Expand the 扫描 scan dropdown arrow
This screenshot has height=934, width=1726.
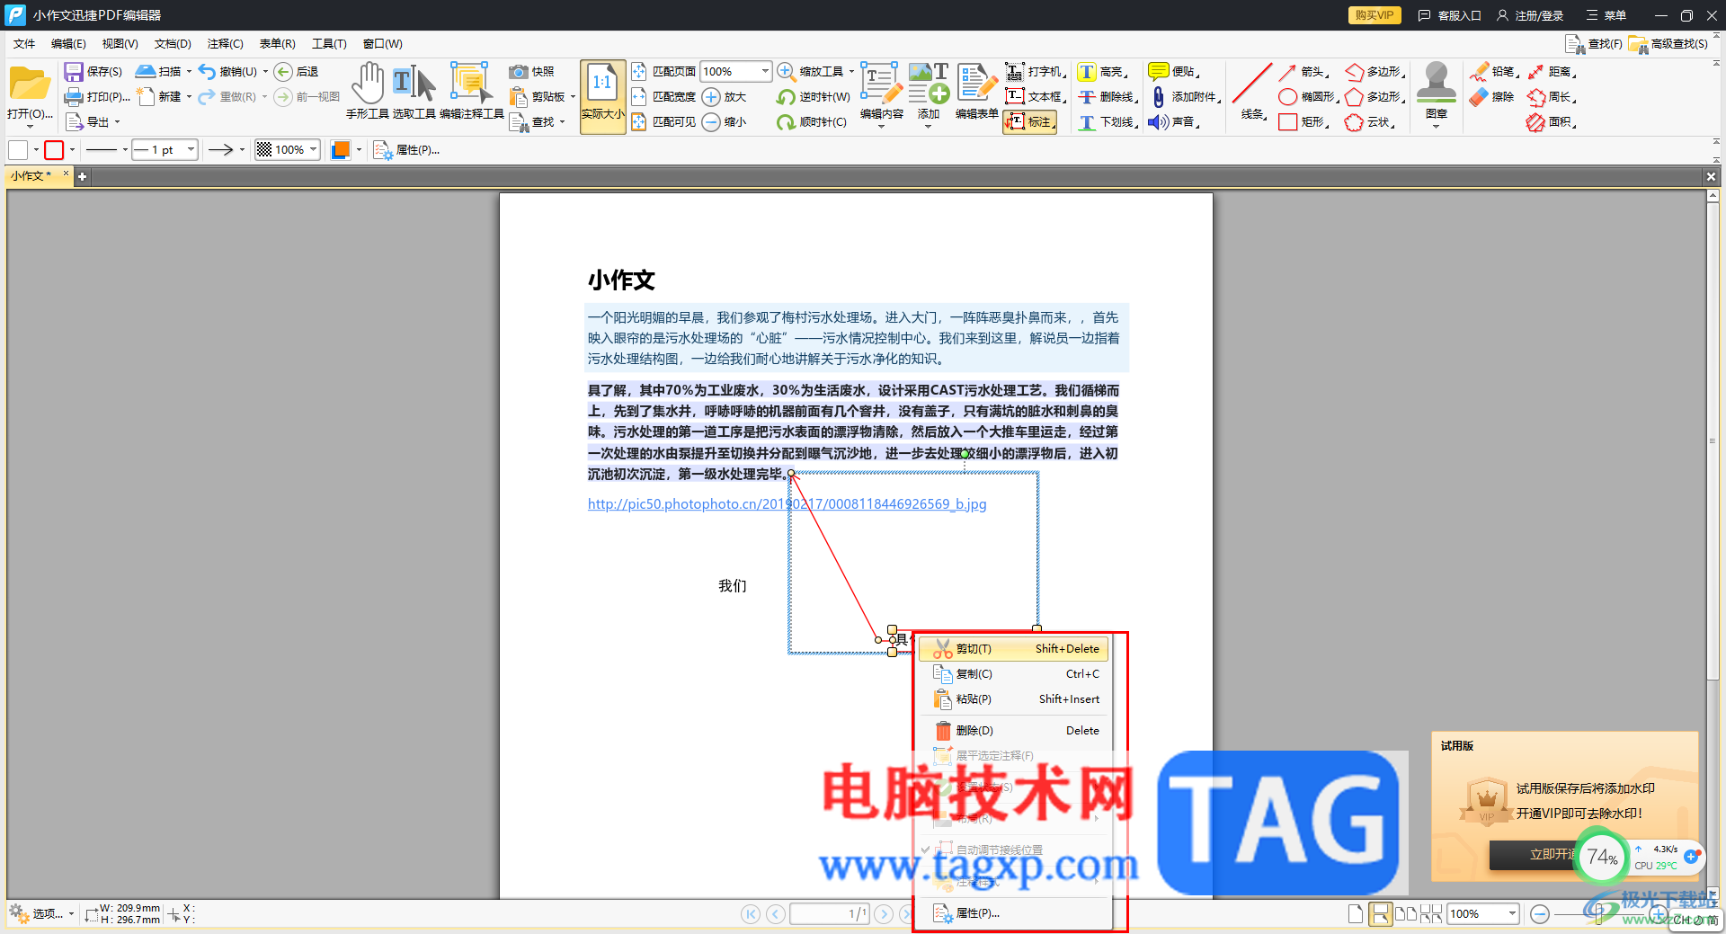click(x=189, y=72)
